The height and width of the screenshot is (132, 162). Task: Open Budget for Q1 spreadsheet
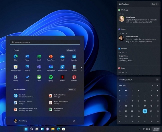coord(56,109)
